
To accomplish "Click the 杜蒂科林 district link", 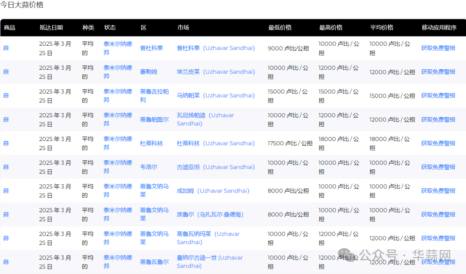I will click(151, 143).
